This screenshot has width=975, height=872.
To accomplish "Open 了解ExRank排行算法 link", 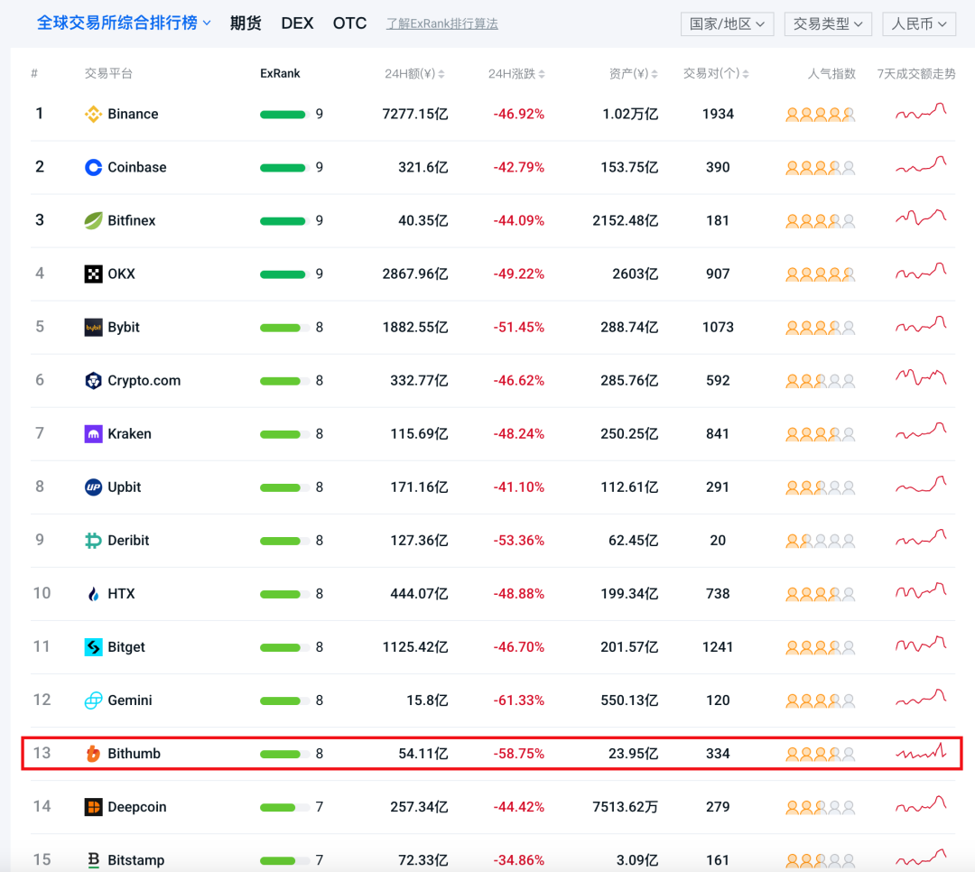I will tap(442, 23).
